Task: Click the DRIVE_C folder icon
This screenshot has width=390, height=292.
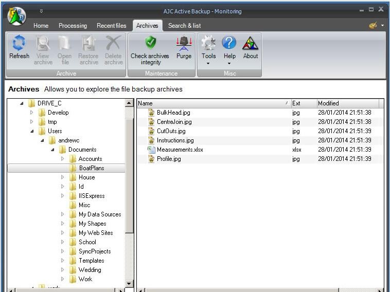Action: [x=31, y=103]
